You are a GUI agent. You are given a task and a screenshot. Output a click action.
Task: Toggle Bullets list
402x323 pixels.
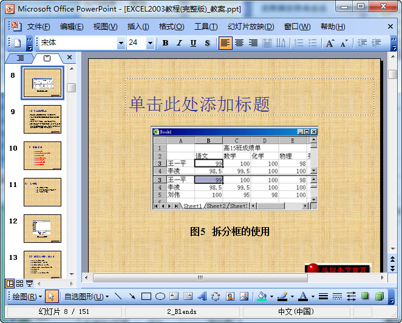[312, 43]
